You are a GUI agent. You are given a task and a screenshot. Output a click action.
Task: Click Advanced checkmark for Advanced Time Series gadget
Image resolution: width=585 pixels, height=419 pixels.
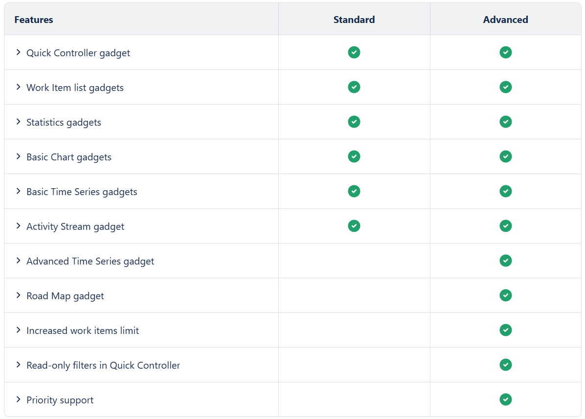click(x=506, y=261)
